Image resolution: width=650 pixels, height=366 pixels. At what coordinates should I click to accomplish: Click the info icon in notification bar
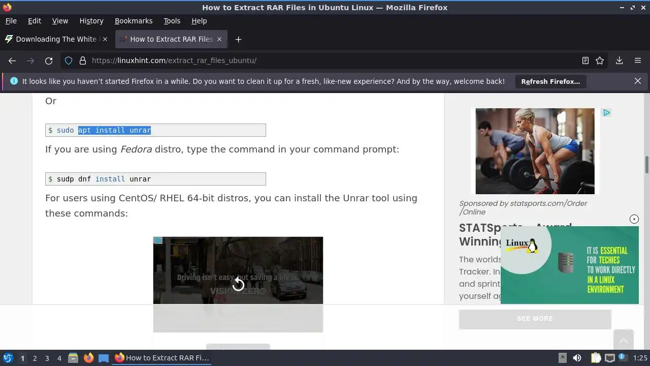14,81
